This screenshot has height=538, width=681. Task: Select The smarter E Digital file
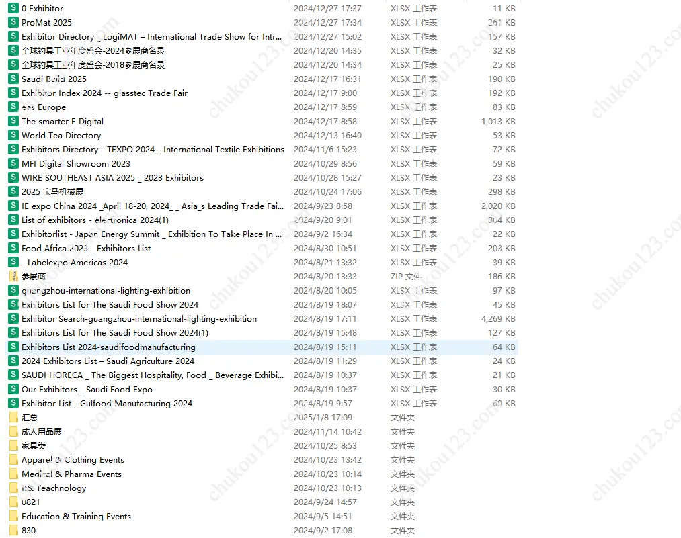click(63, 122)
